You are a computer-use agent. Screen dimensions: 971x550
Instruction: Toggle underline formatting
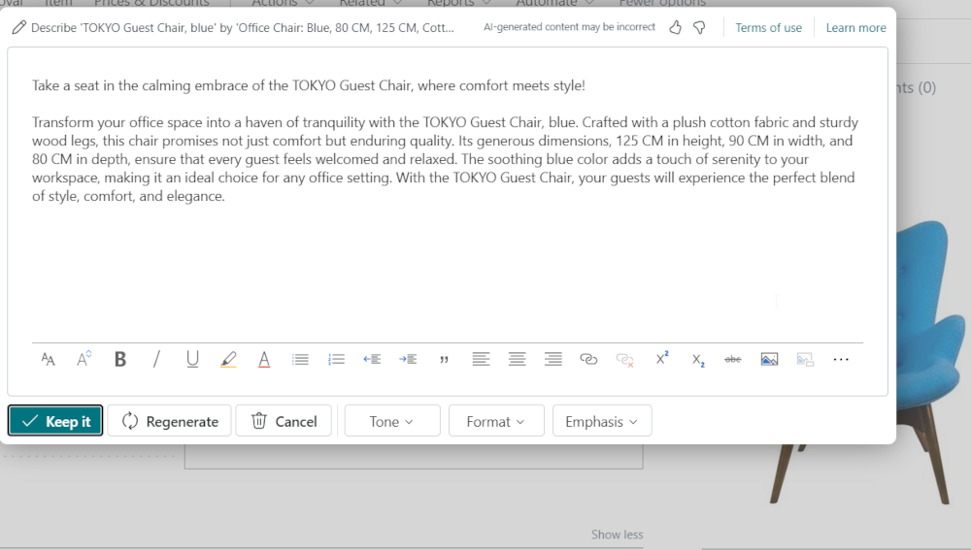(192, 359)
